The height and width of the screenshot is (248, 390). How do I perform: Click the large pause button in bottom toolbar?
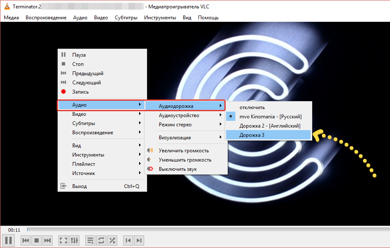(x=9, y=240)
